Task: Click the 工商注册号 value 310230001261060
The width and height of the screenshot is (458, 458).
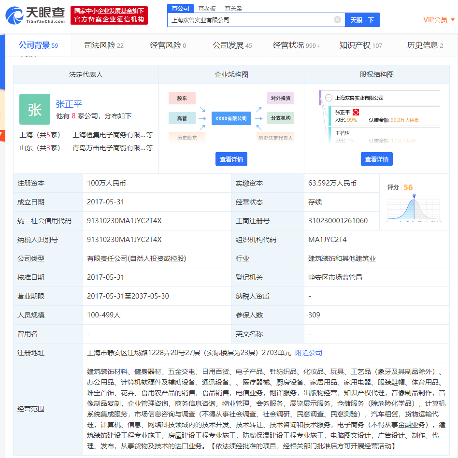Action: (x=338, y=220)
